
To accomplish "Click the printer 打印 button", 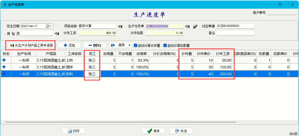I will [x=74, y=131].
